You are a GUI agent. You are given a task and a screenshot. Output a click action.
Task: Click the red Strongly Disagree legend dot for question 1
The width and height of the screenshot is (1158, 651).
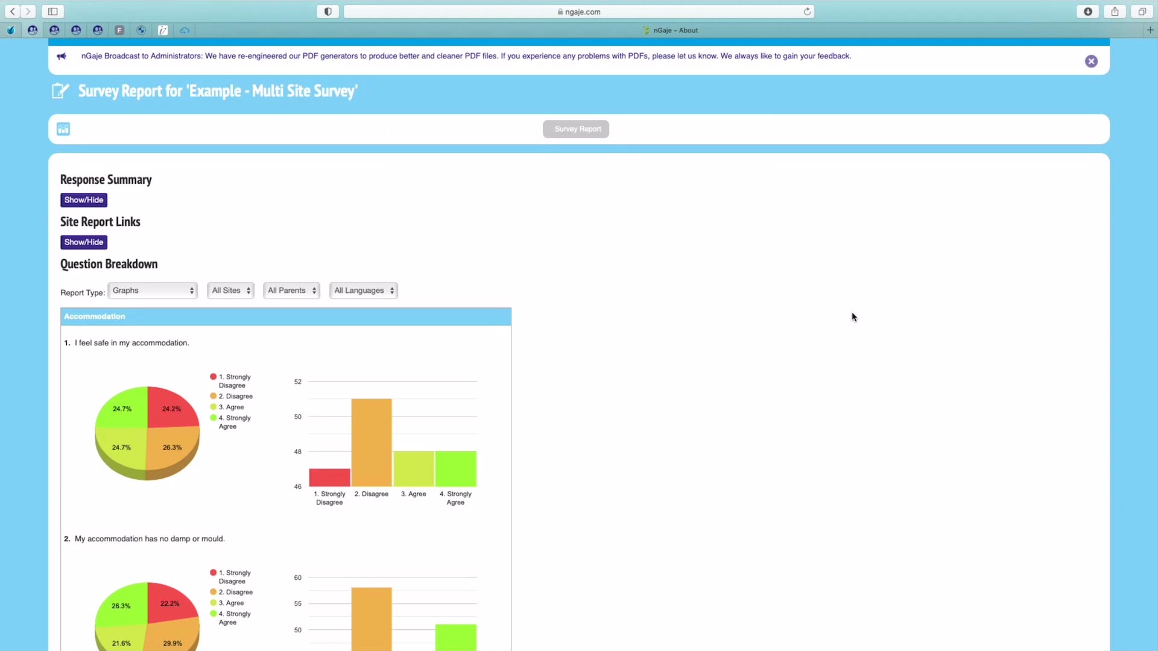[x=213, y=377]
